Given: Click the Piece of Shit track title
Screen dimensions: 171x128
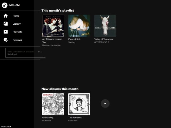Looking at the screenshot, I should (74, 39).
